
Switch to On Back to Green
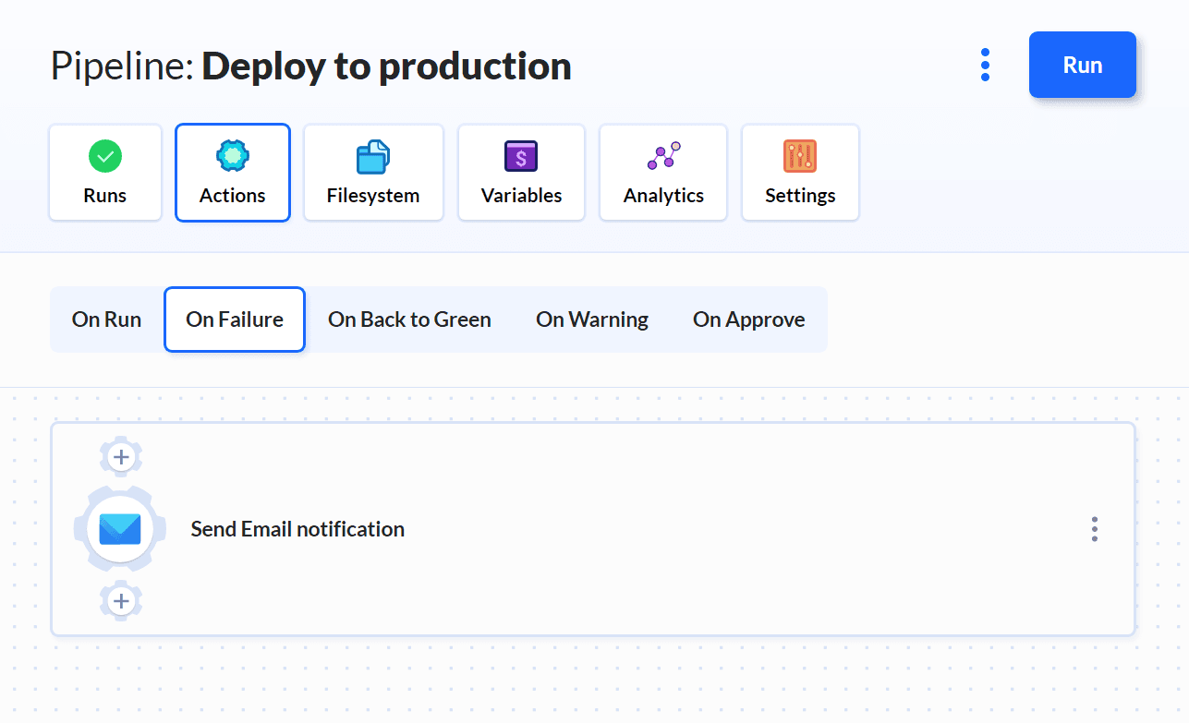409,319
